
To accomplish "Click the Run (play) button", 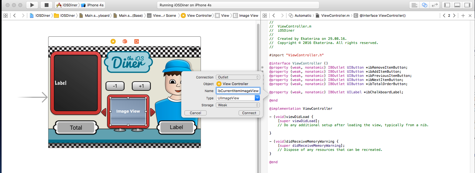I will 32,5.
